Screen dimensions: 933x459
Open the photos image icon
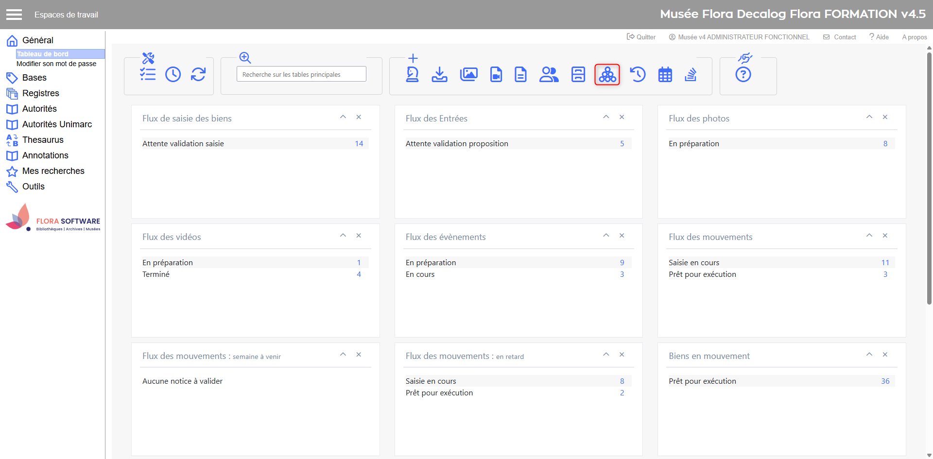pos(468,74)
